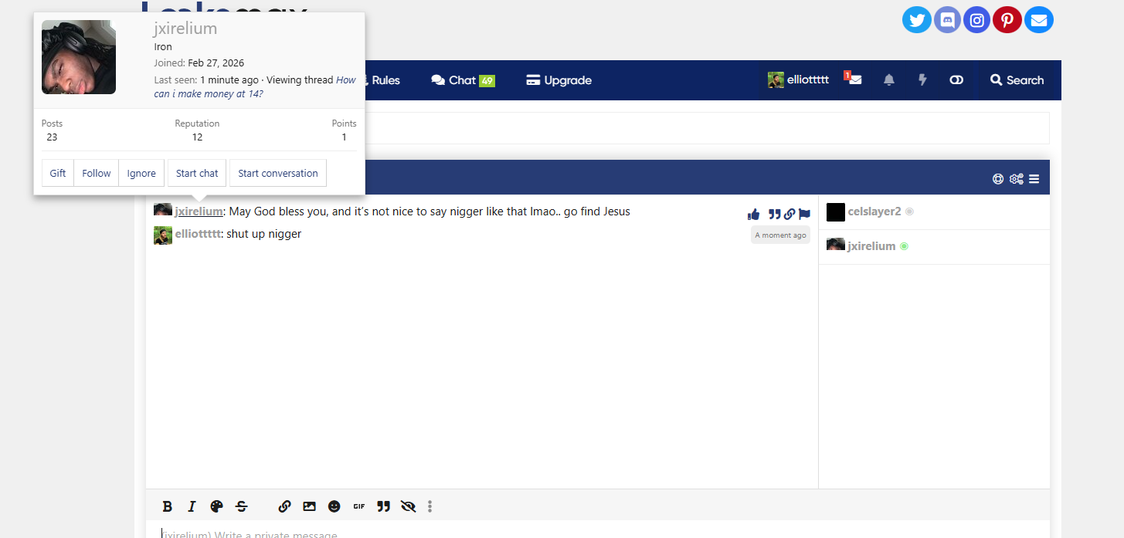This screenshot has width=1124, height=538.
Task: Toggle the style switch icon beside lightning
Action: (956, 80)
